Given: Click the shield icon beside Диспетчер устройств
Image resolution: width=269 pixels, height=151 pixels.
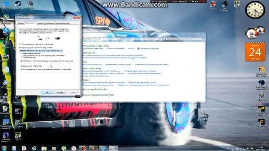Looking at the screenshot, I should [x=138, y=49].
